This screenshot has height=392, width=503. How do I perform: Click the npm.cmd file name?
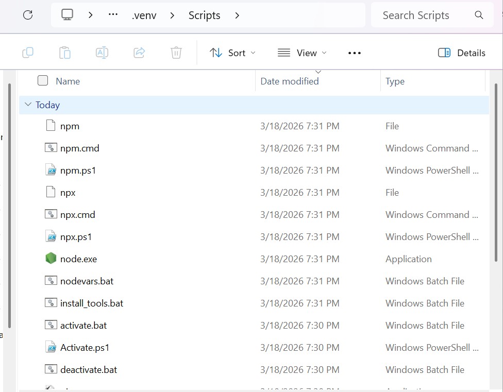[x=79, y=148]
